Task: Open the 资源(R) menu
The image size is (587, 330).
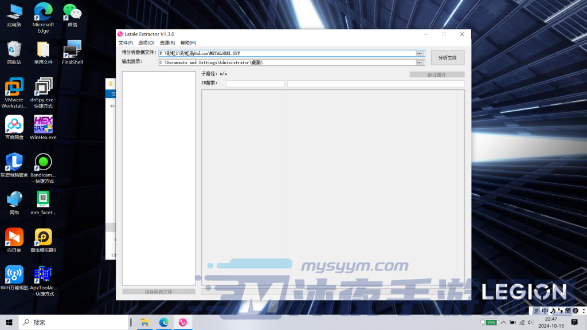Action: coord(167,43)
